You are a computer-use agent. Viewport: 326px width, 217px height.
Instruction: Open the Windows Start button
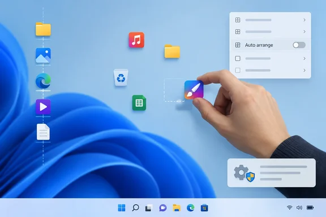pyautogui.click(x=122, y=207)
